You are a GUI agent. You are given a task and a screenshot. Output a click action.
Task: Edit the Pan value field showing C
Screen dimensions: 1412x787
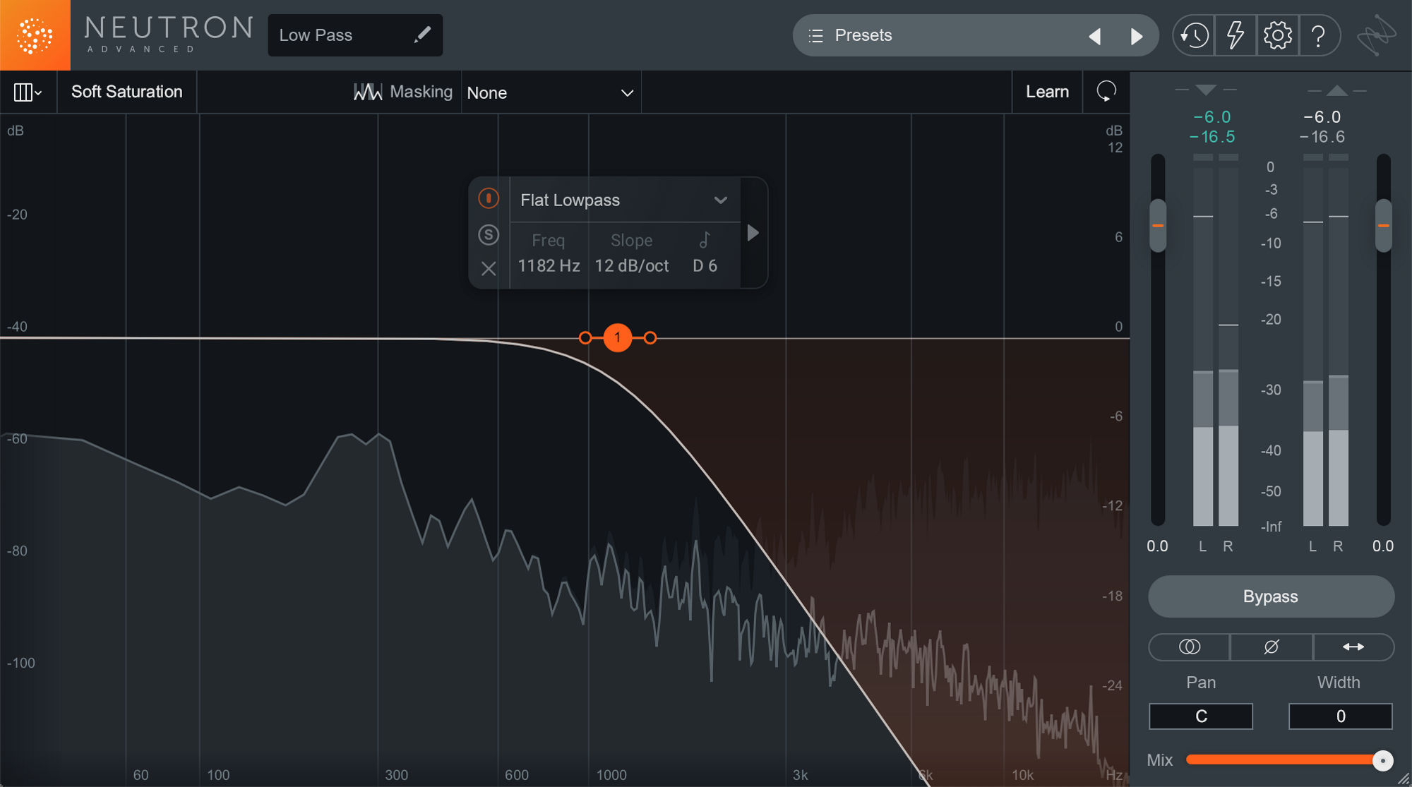(x=1200, y=716)
